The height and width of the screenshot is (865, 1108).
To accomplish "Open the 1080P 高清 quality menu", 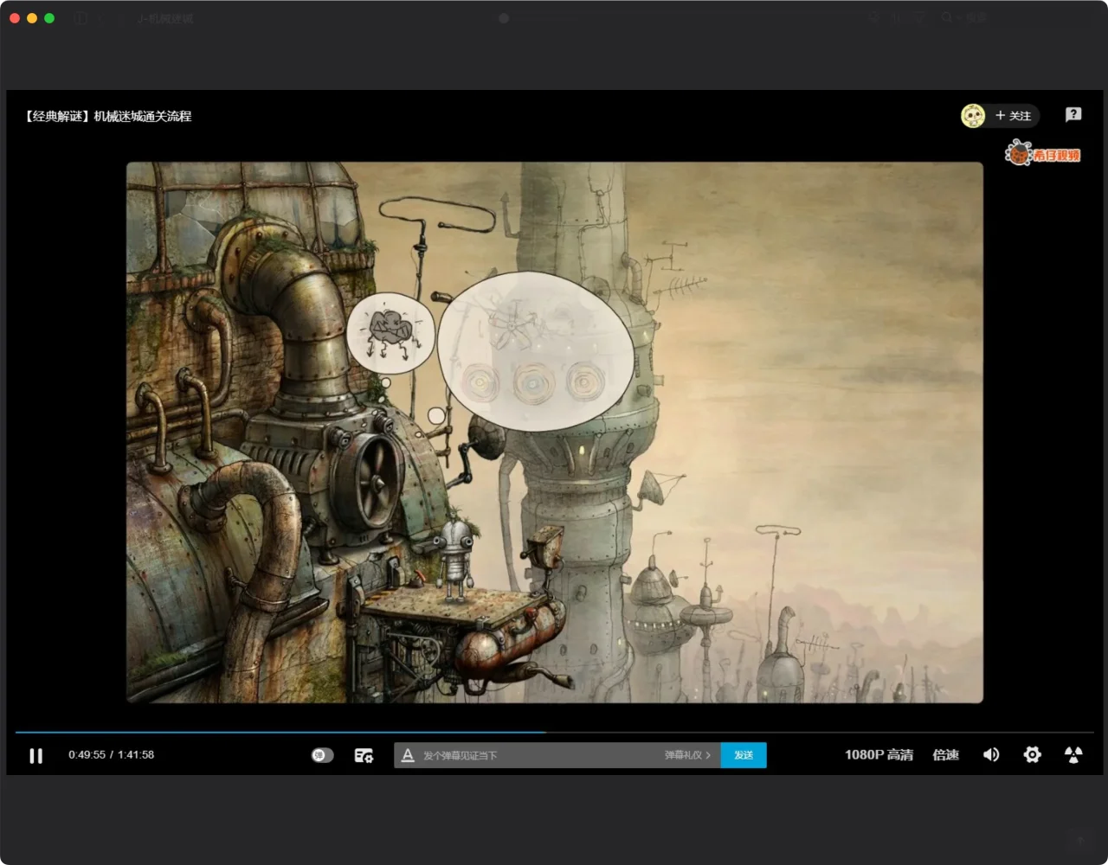I will [x=879, y=755].
